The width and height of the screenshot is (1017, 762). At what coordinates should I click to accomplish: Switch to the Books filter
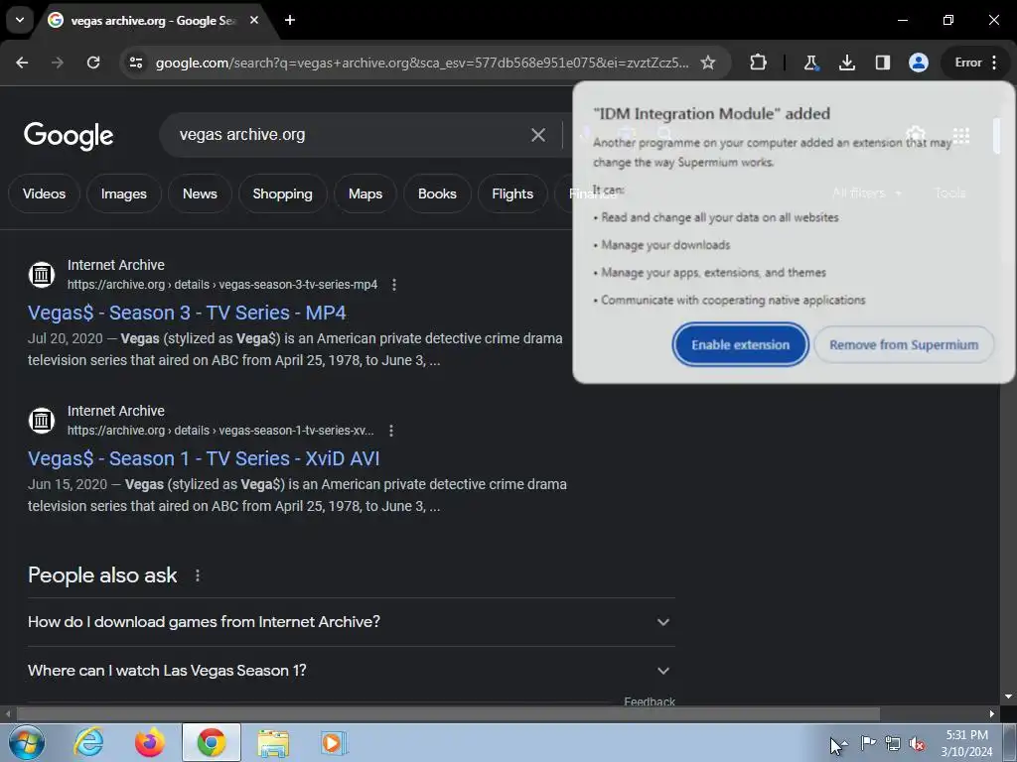point(437,193)
